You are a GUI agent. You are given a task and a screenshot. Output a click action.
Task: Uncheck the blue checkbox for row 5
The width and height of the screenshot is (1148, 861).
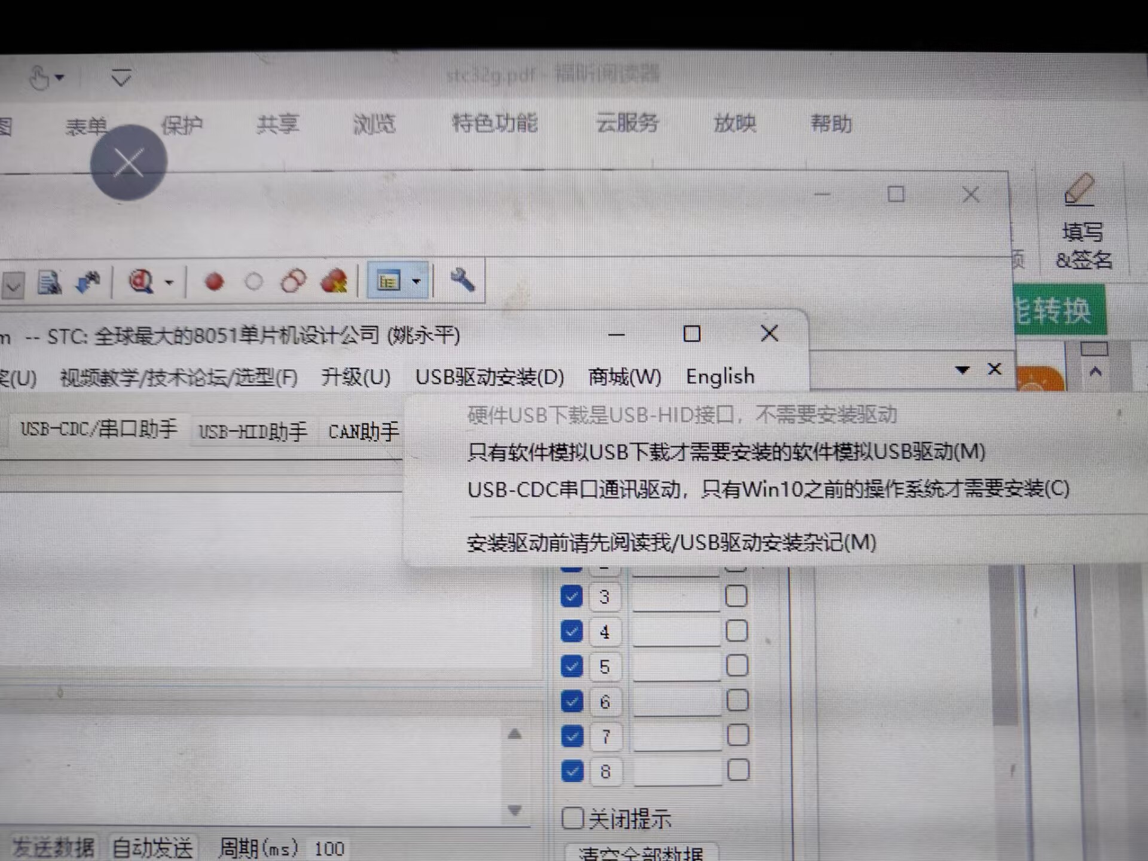(572, 666)
